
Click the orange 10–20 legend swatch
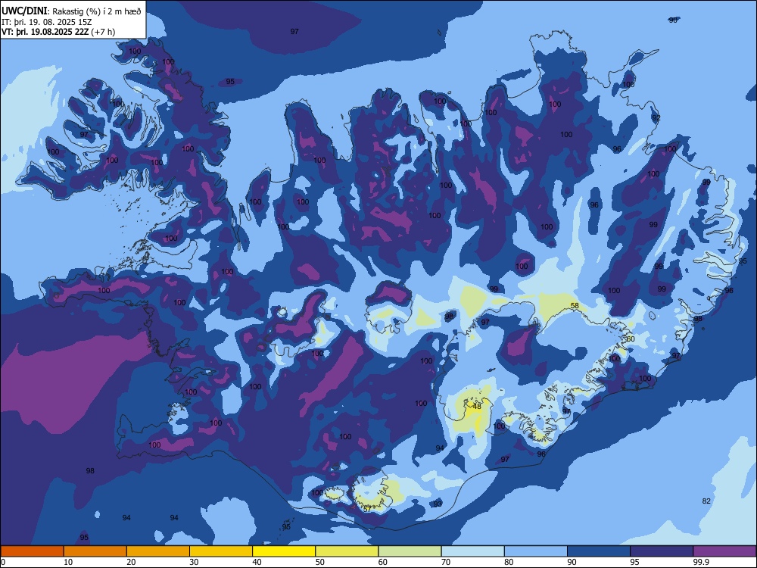click(95, 551)
